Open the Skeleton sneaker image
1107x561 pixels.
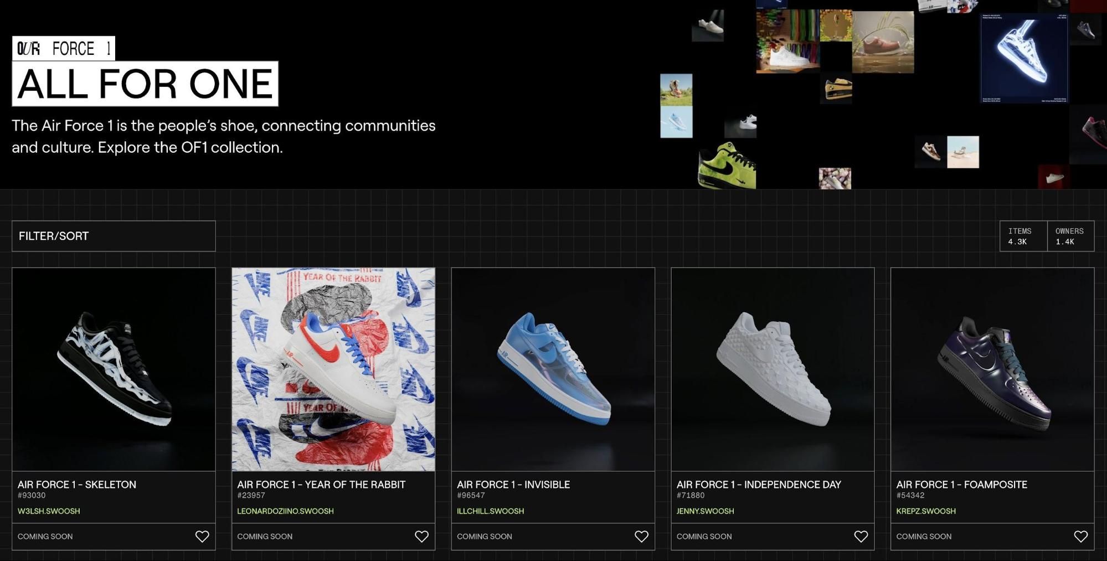pos(114,369)
